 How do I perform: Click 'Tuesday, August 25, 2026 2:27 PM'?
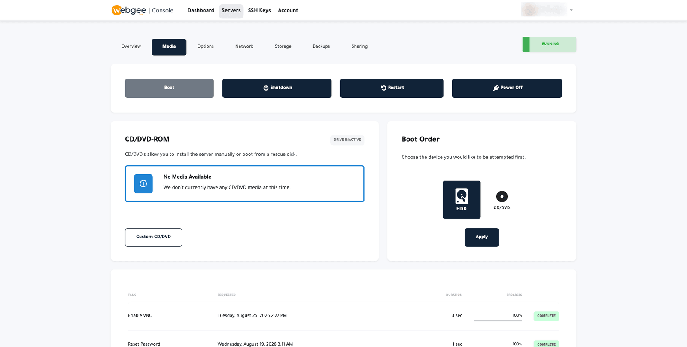252,316
